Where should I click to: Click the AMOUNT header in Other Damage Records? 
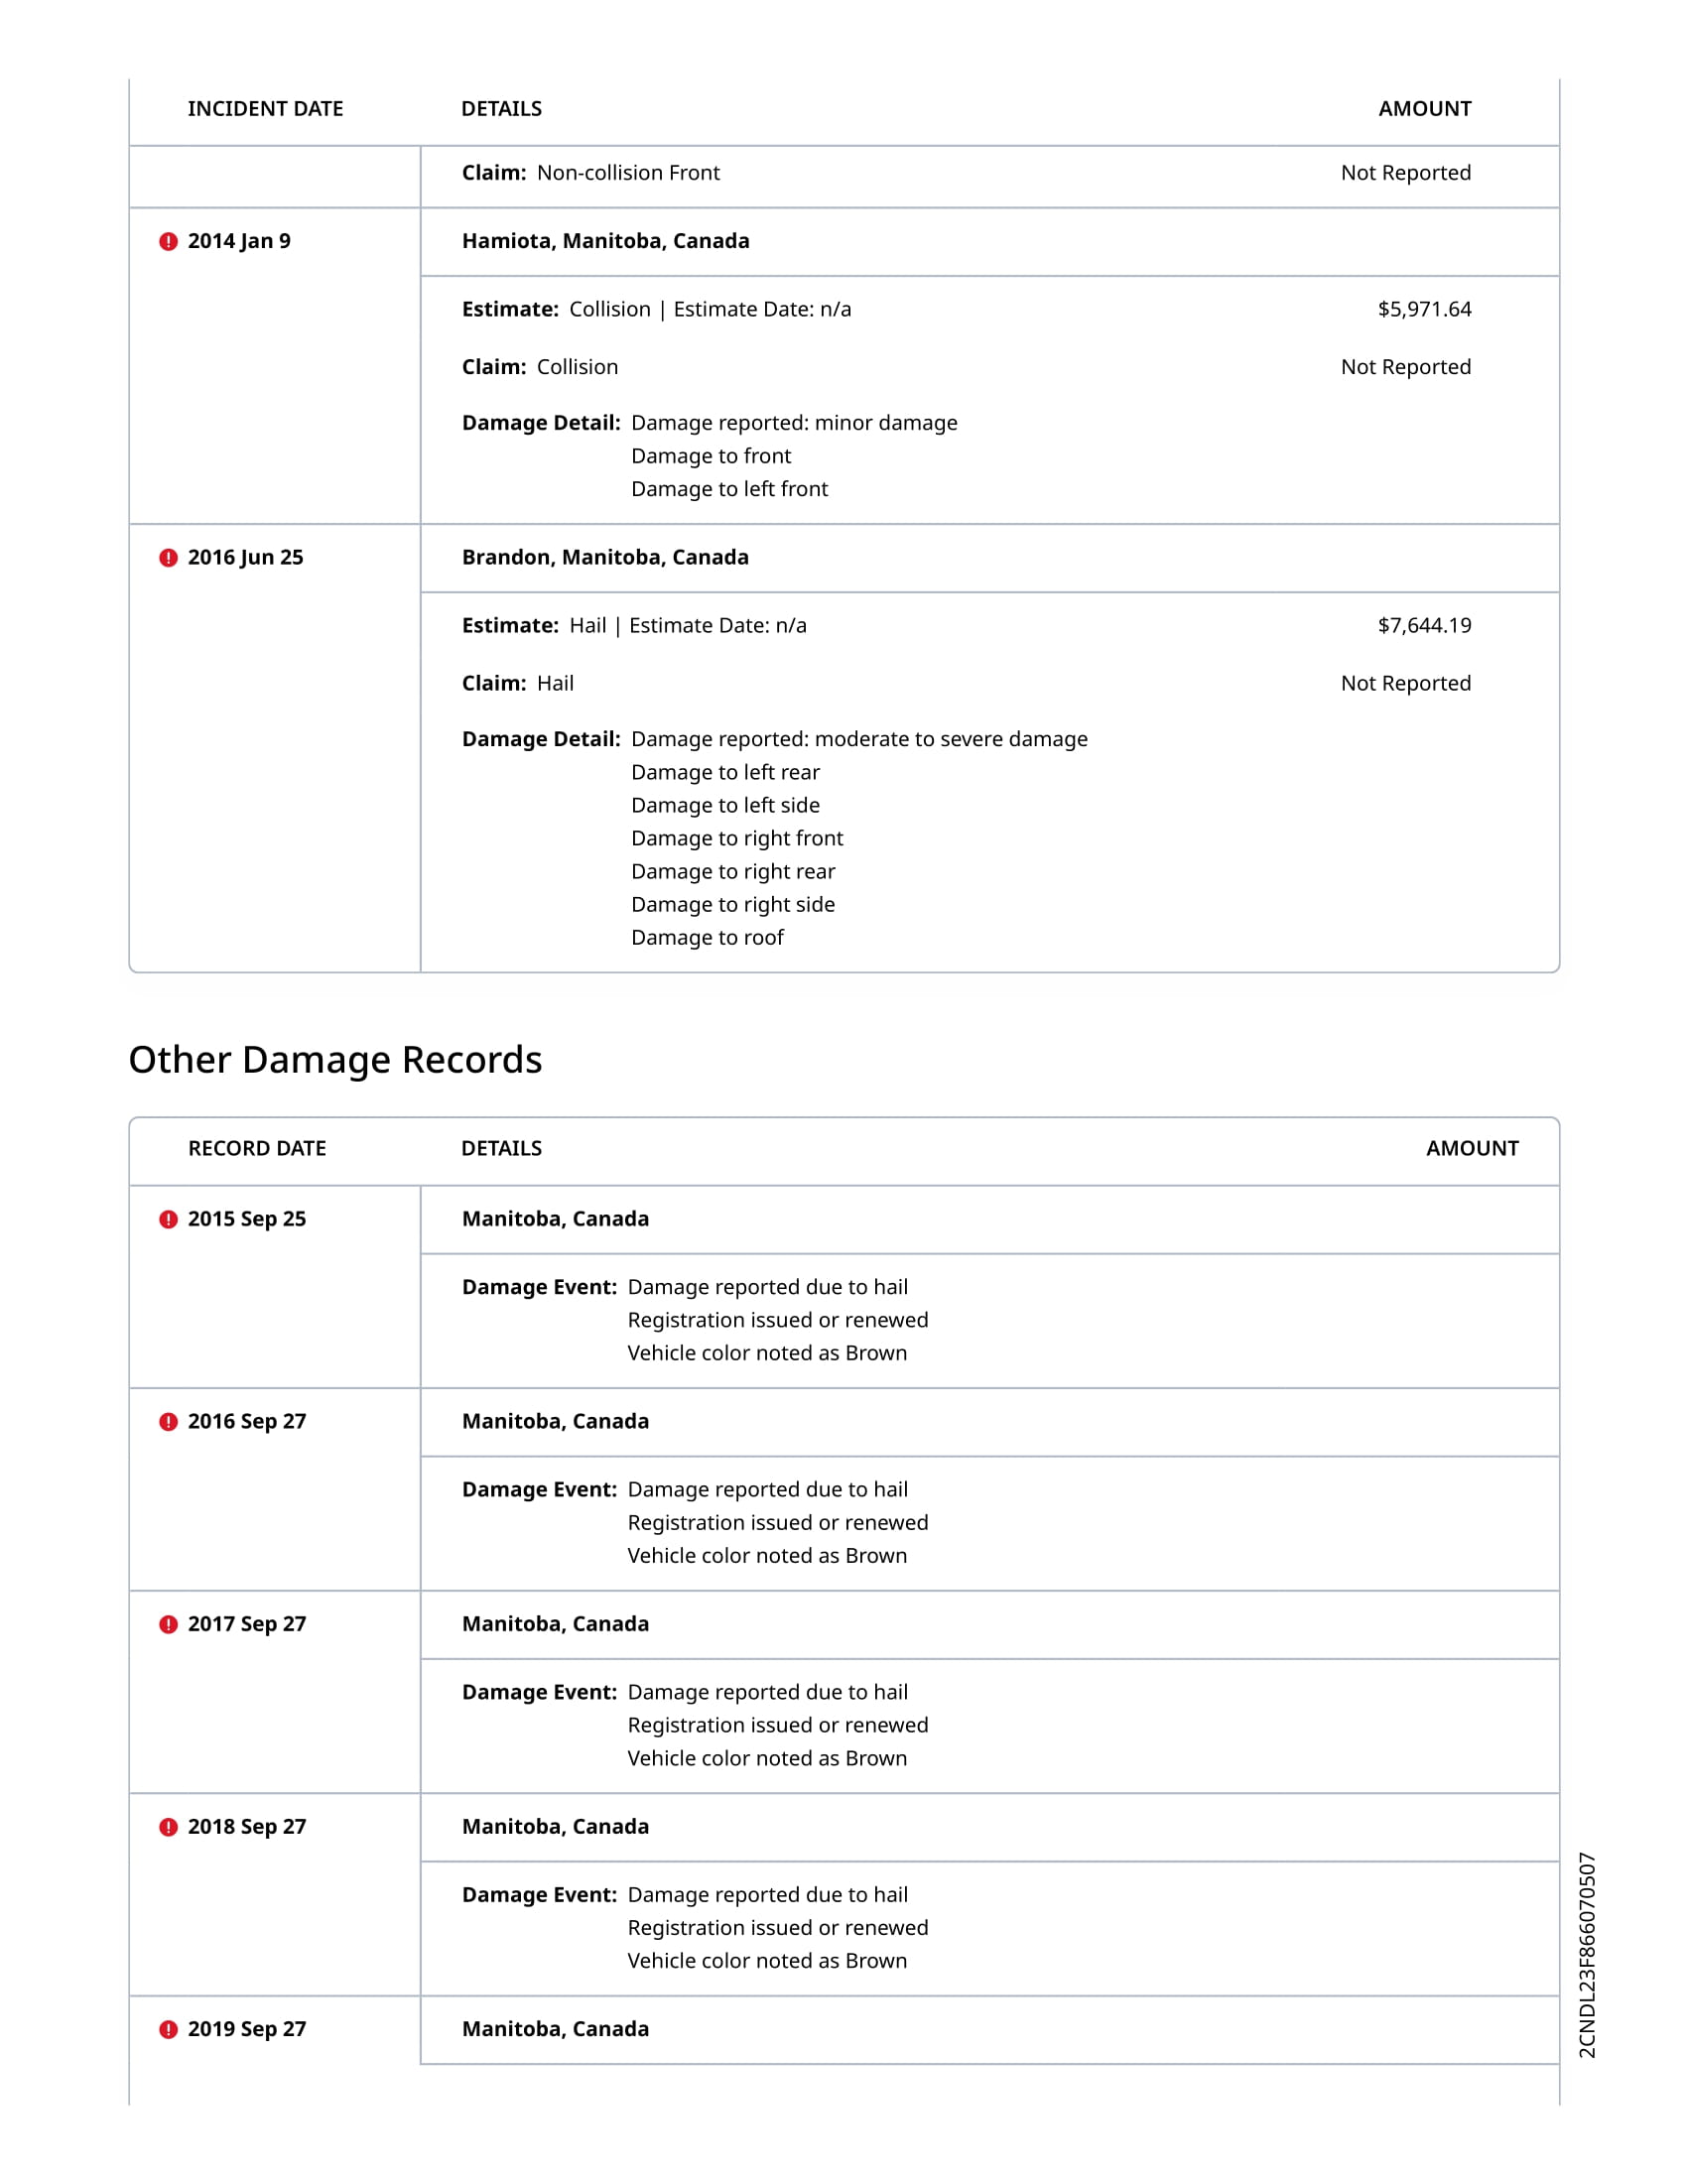[1471, 1148]
